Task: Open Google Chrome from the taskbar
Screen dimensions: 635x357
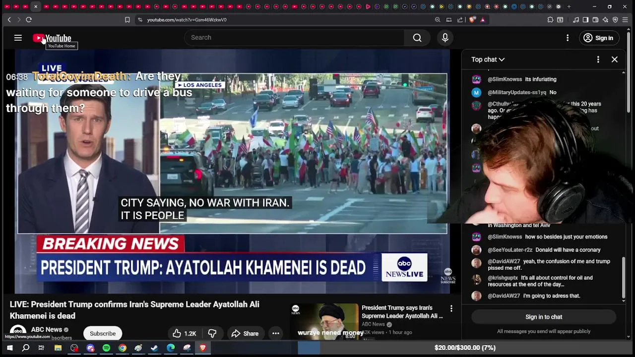Action: (x=122, y=348)
